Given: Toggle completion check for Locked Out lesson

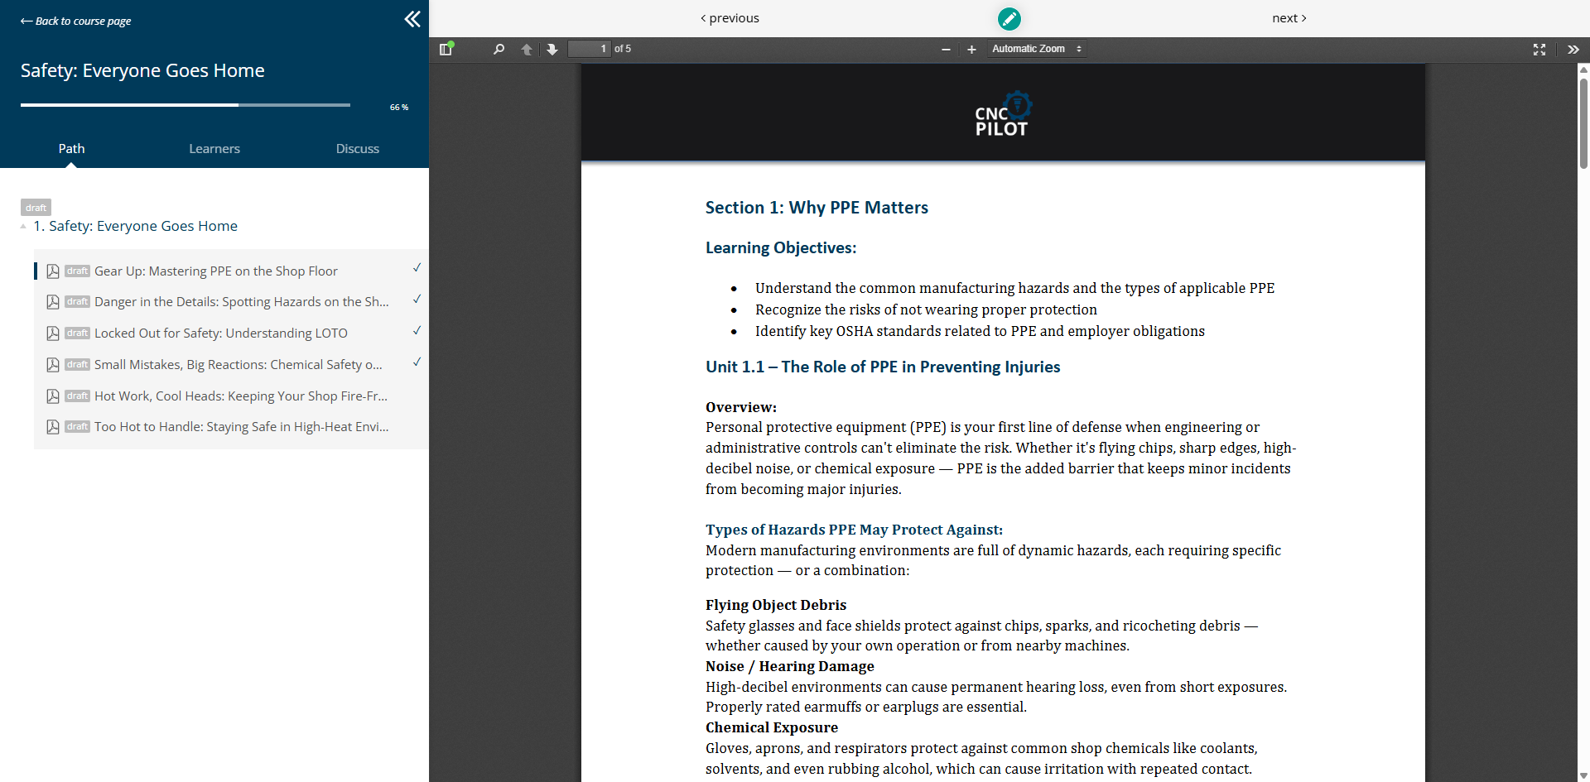Looking at the screenshot, I should click(x=417, y=331).
